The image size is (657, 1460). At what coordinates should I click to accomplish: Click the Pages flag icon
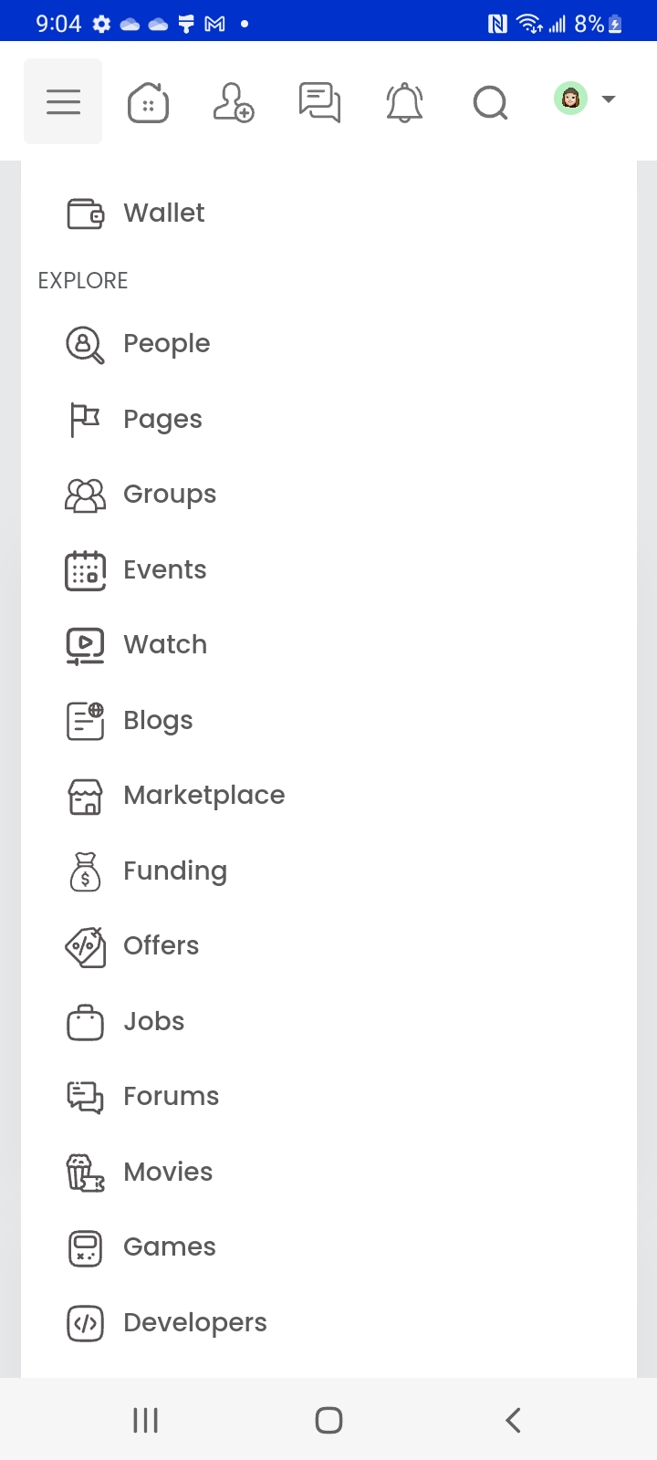tap(85, 420)
